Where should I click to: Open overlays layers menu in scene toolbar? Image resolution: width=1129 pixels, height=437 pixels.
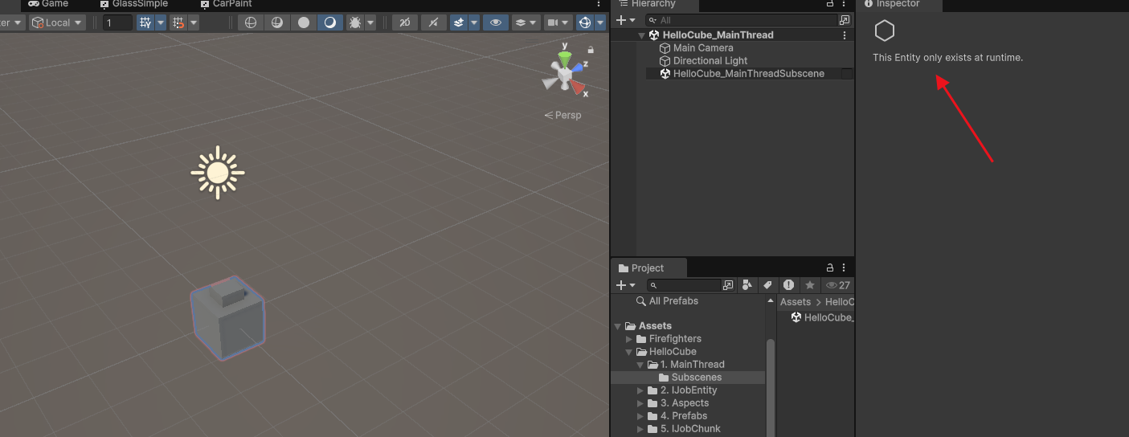point(526,22)
